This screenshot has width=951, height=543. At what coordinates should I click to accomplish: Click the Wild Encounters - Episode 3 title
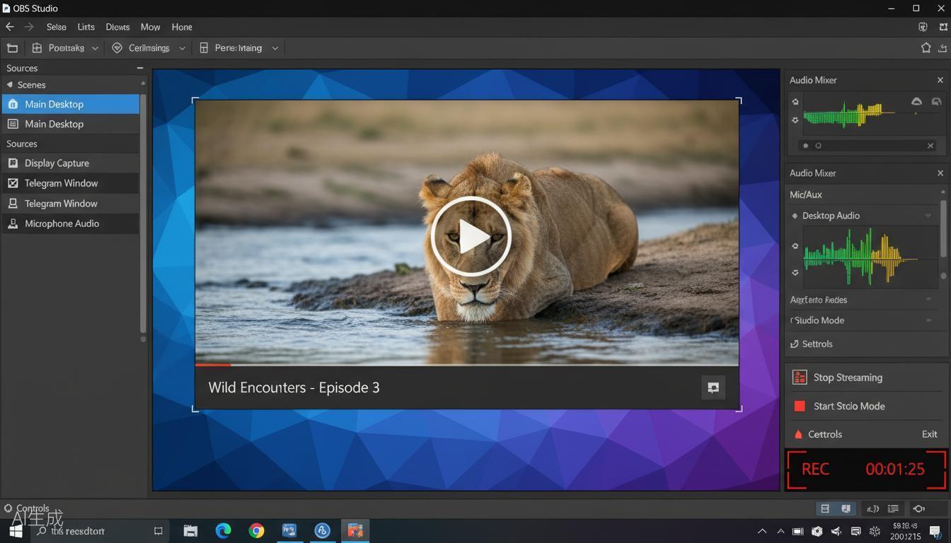294,387
